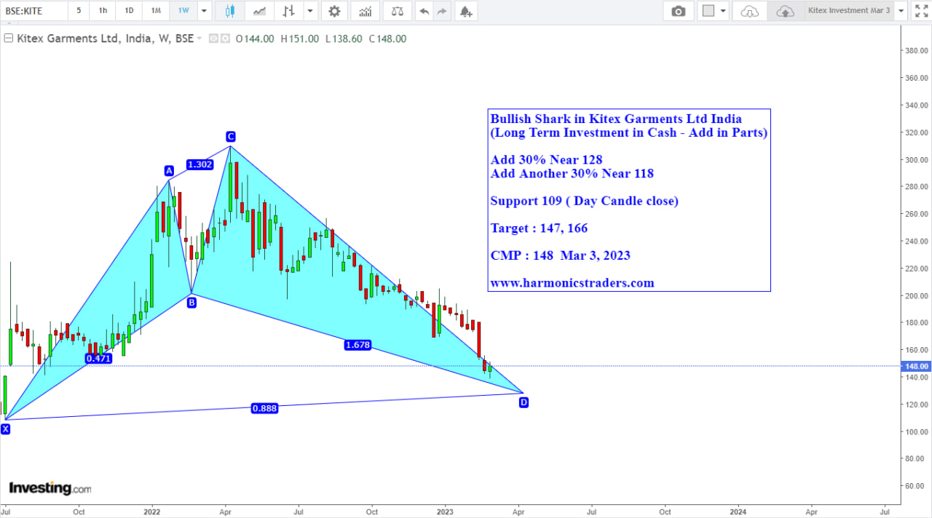This screenshot has width=932, height=518.
Task: Add an alert with bell icon
Action: (x=465, y=11)
